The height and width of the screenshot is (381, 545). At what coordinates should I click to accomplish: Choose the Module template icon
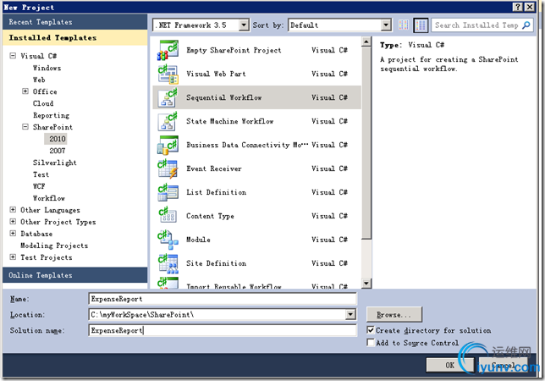[168, 240]
